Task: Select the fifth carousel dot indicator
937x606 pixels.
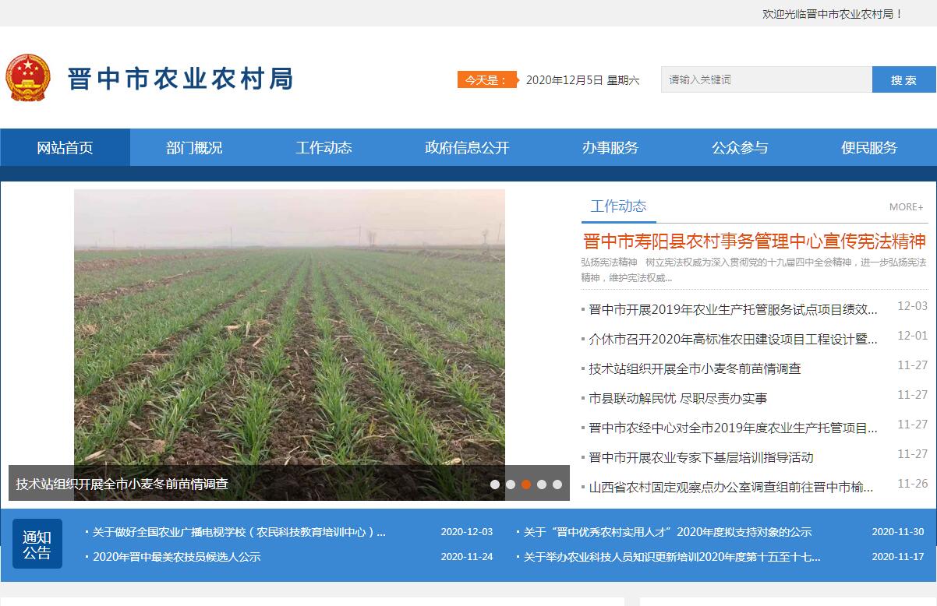Action: point(557,484)
